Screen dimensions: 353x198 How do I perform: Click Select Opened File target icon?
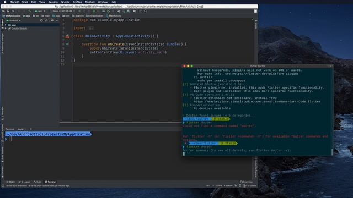[41, 20]
